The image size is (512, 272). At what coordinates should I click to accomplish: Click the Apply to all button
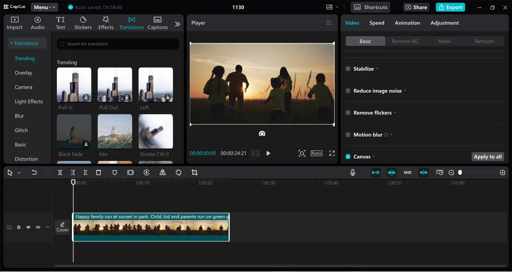click(488, 156)
